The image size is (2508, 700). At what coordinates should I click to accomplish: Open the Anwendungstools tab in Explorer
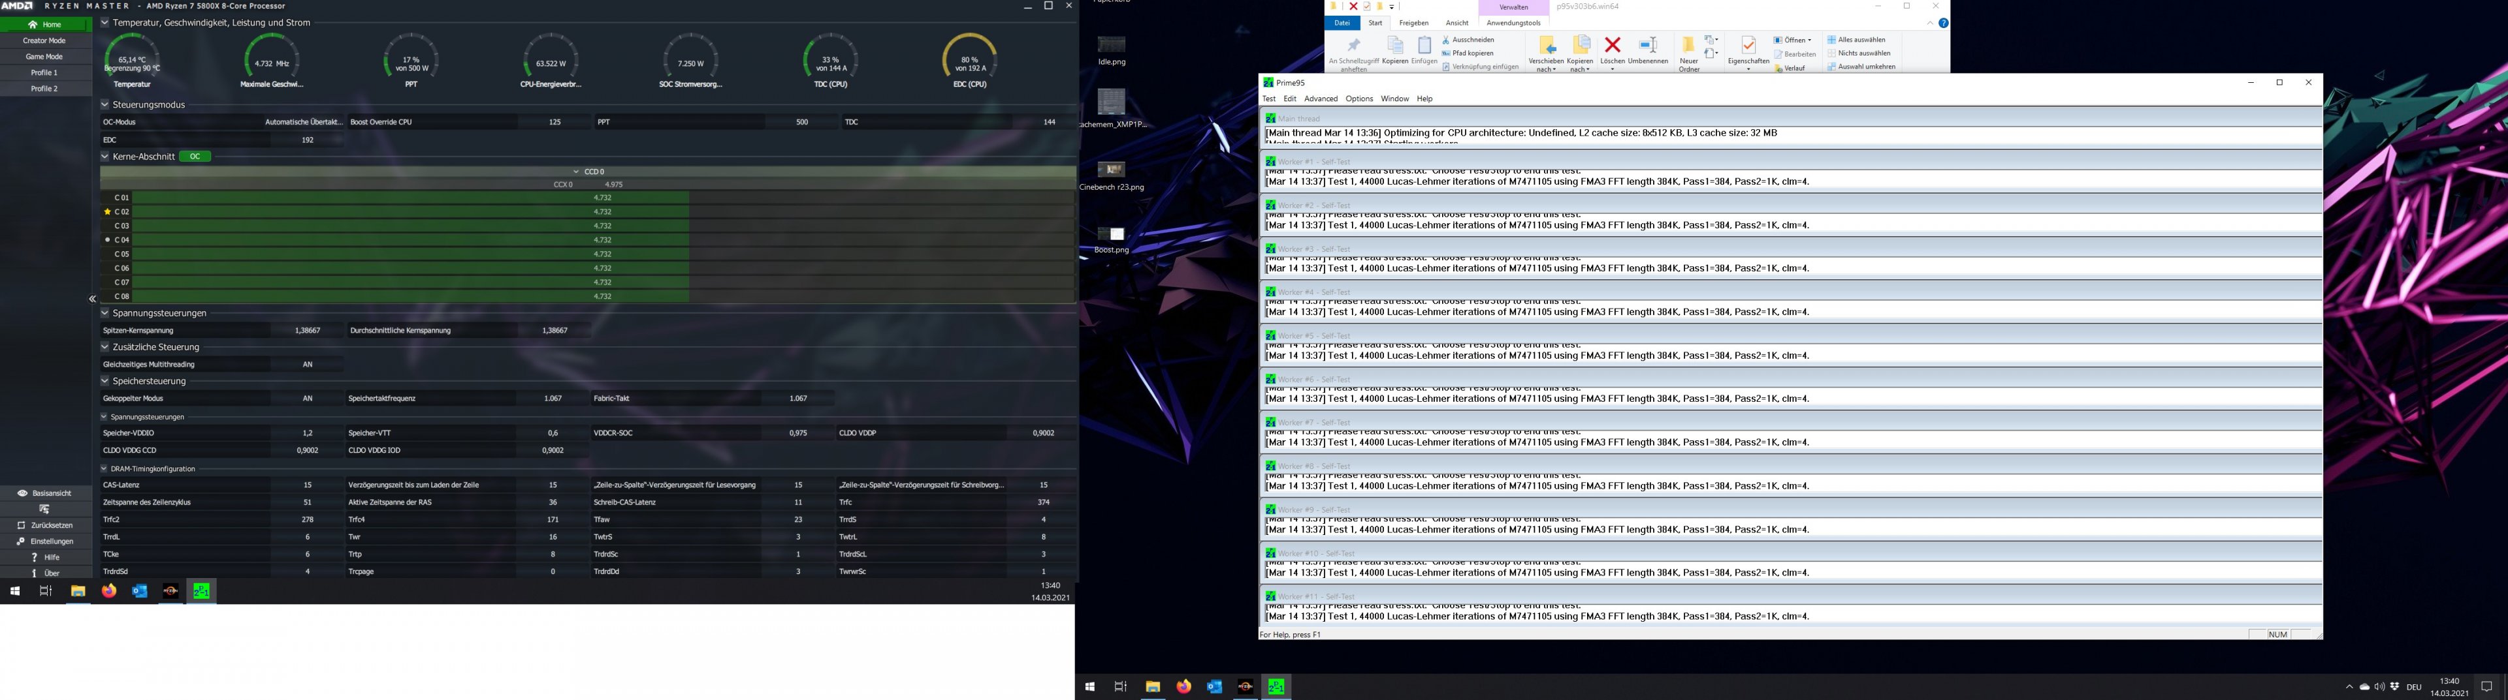click(x=1514, y=23)
